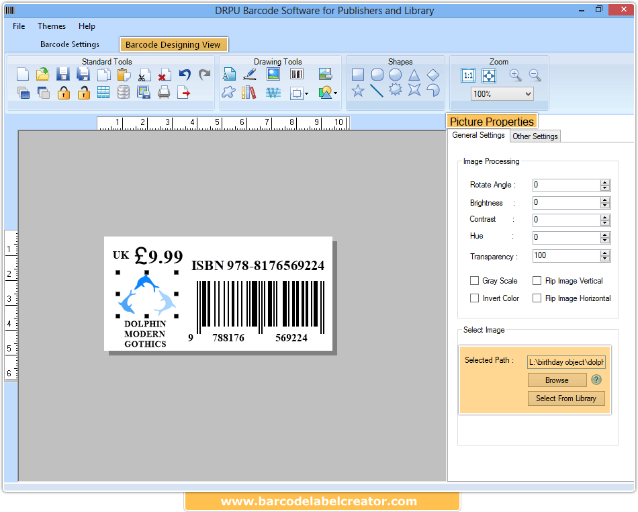Click the Save As double-disk icon
The height and width of the screenshot is (512, 638).
pyautogui.click(x=83, y=75)
